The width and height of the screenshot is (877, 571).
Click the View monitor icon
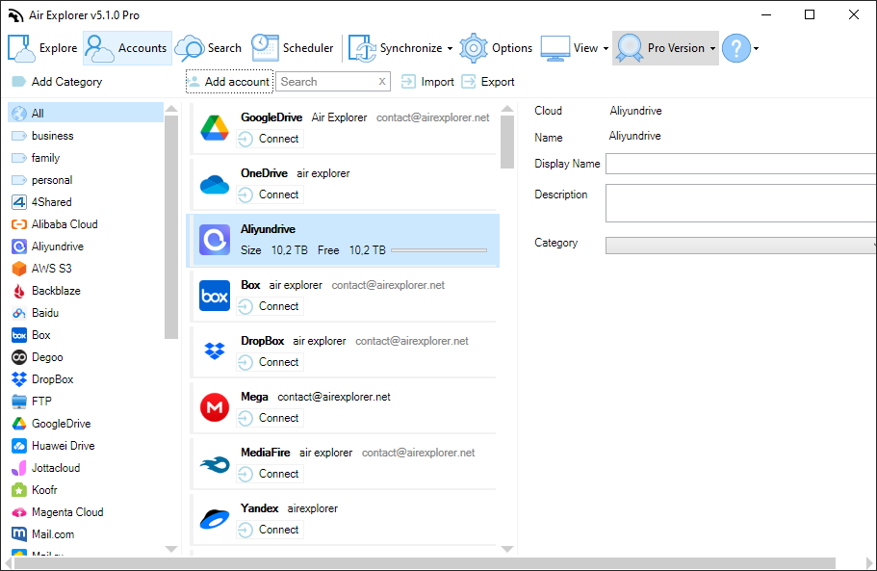tap(555, 48)
